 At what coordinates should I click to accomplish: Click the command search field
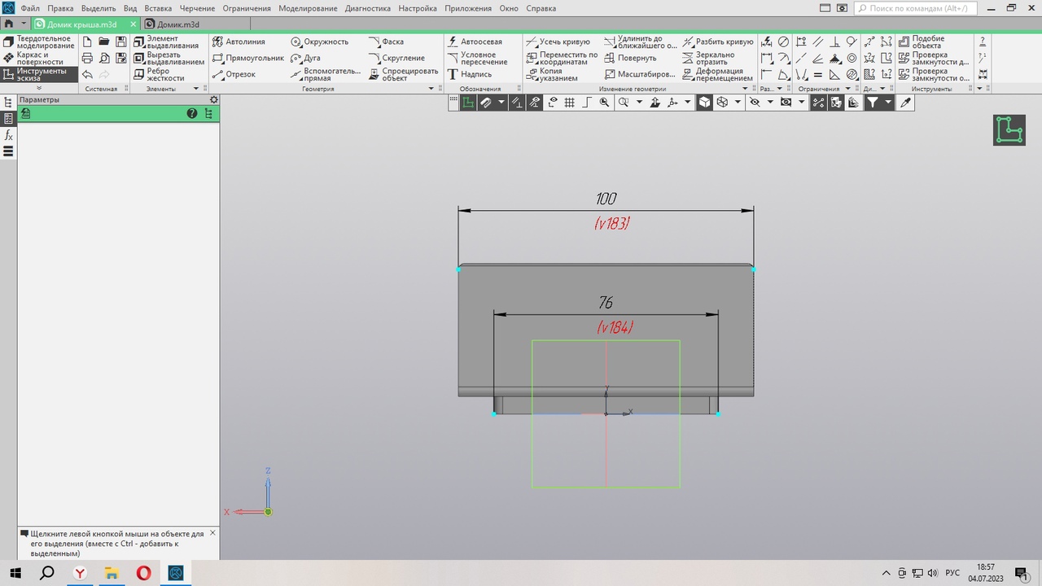[915, 8]
